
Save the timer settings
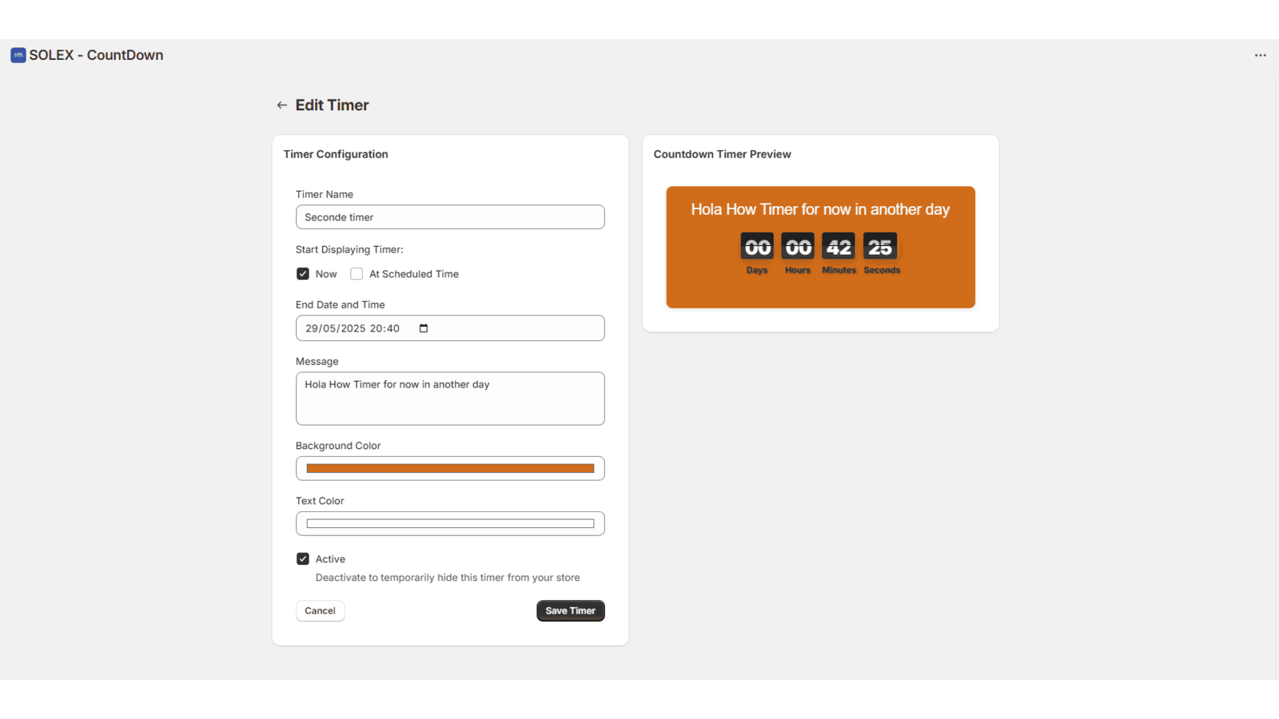[570, 610]
